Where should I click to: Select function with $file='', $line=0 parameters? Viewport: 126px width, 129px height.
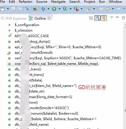pos(58,47)
